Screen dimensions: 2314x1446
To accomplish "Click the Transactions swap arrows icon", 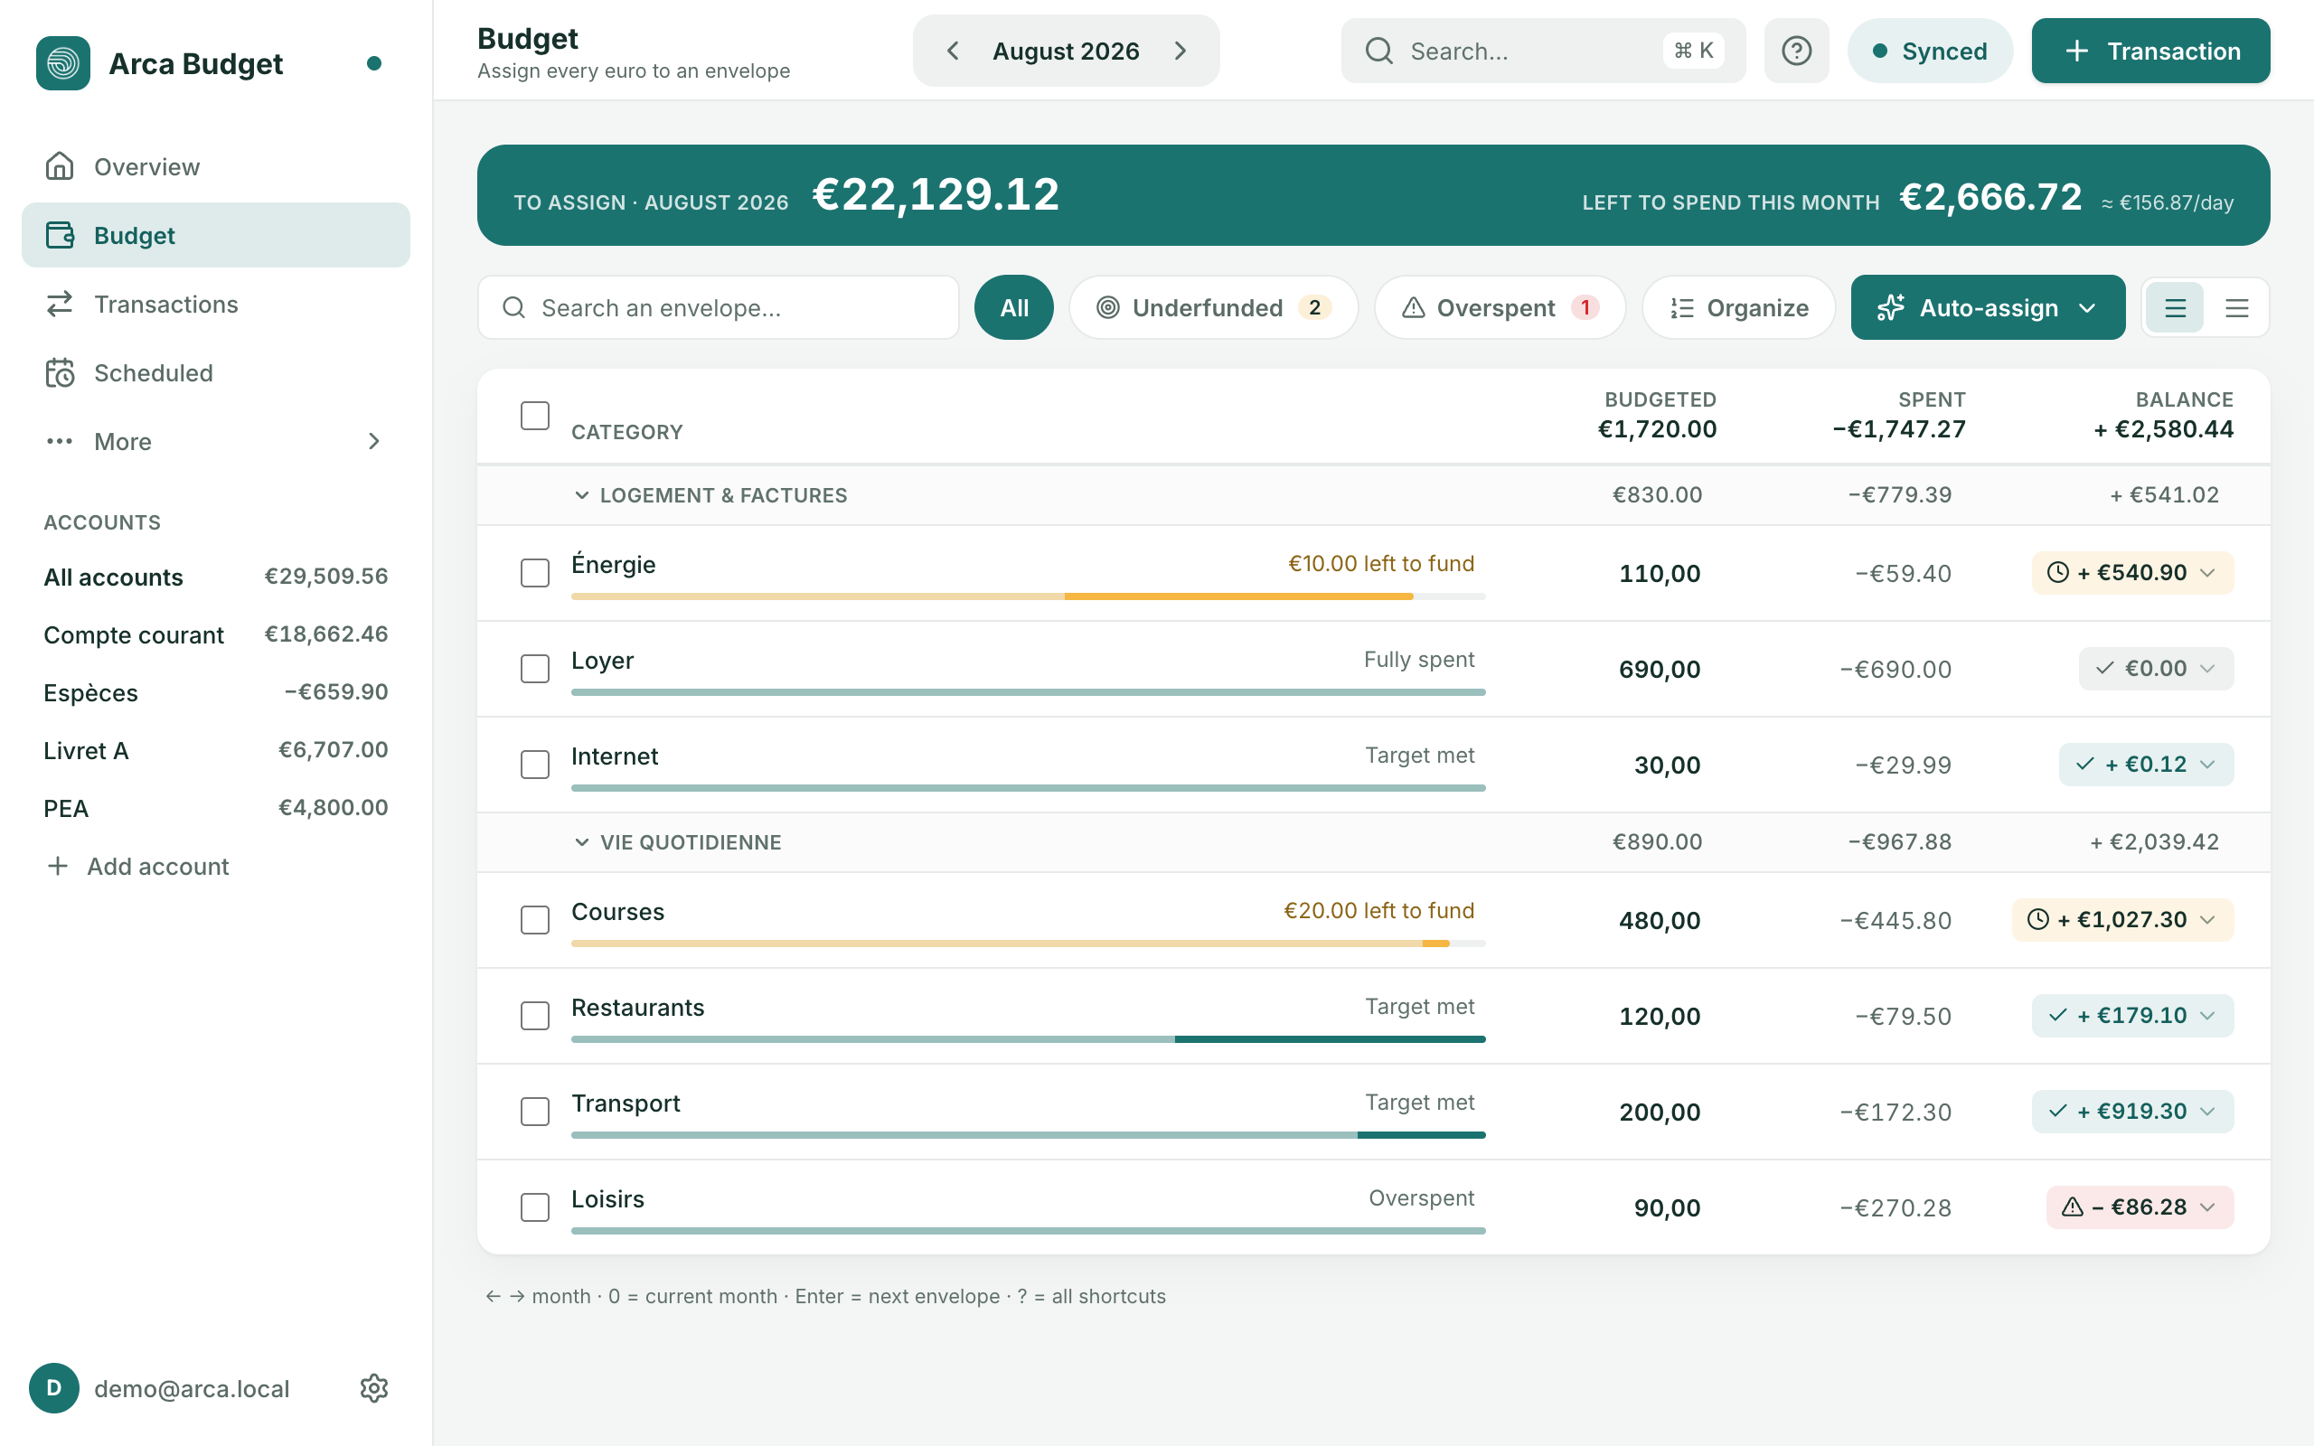I will click(60, 305).
